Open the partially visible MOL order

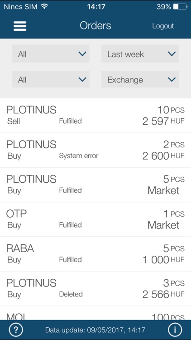(95, 313)
